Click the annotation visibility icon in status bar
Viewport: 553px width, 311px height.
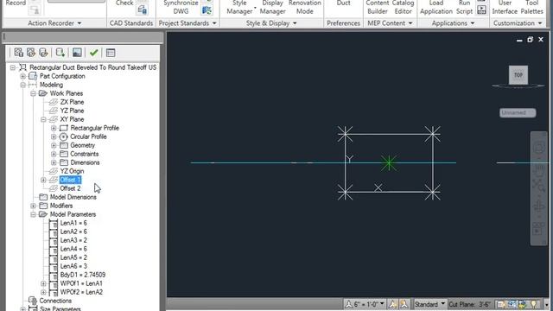(392, 304)
